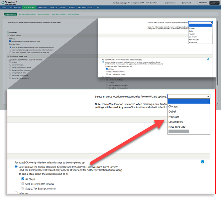Choose New York City in the enlarged dropdown list
This screenshot has width=221, height=202.
[188, 127]
